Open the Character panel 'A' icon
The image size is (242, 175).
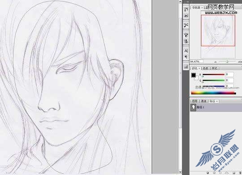[x=186, y=51]
